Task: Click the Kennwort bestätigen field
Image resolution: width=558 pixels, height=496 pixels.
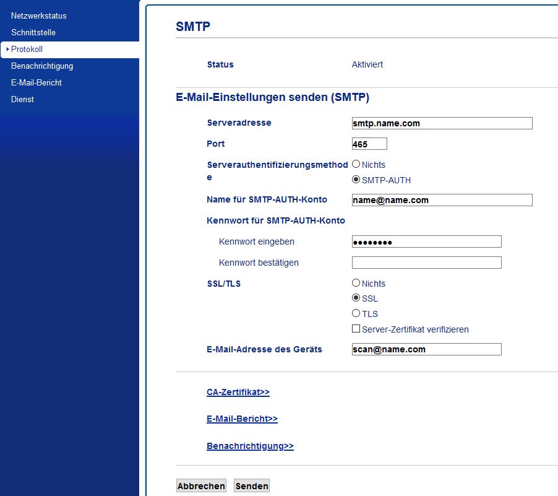Action: pos(427,263)
